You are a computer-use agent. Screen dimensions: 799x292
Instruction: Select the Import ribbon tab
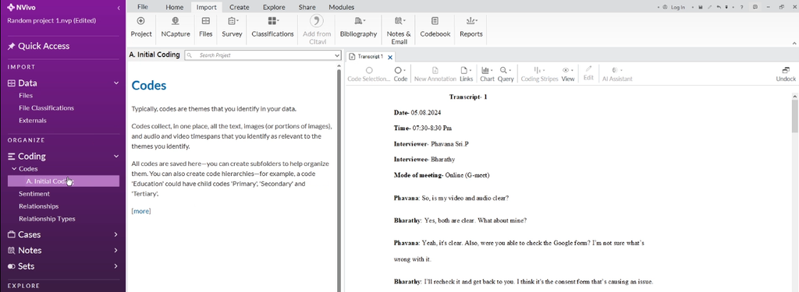tap(206, 7)
